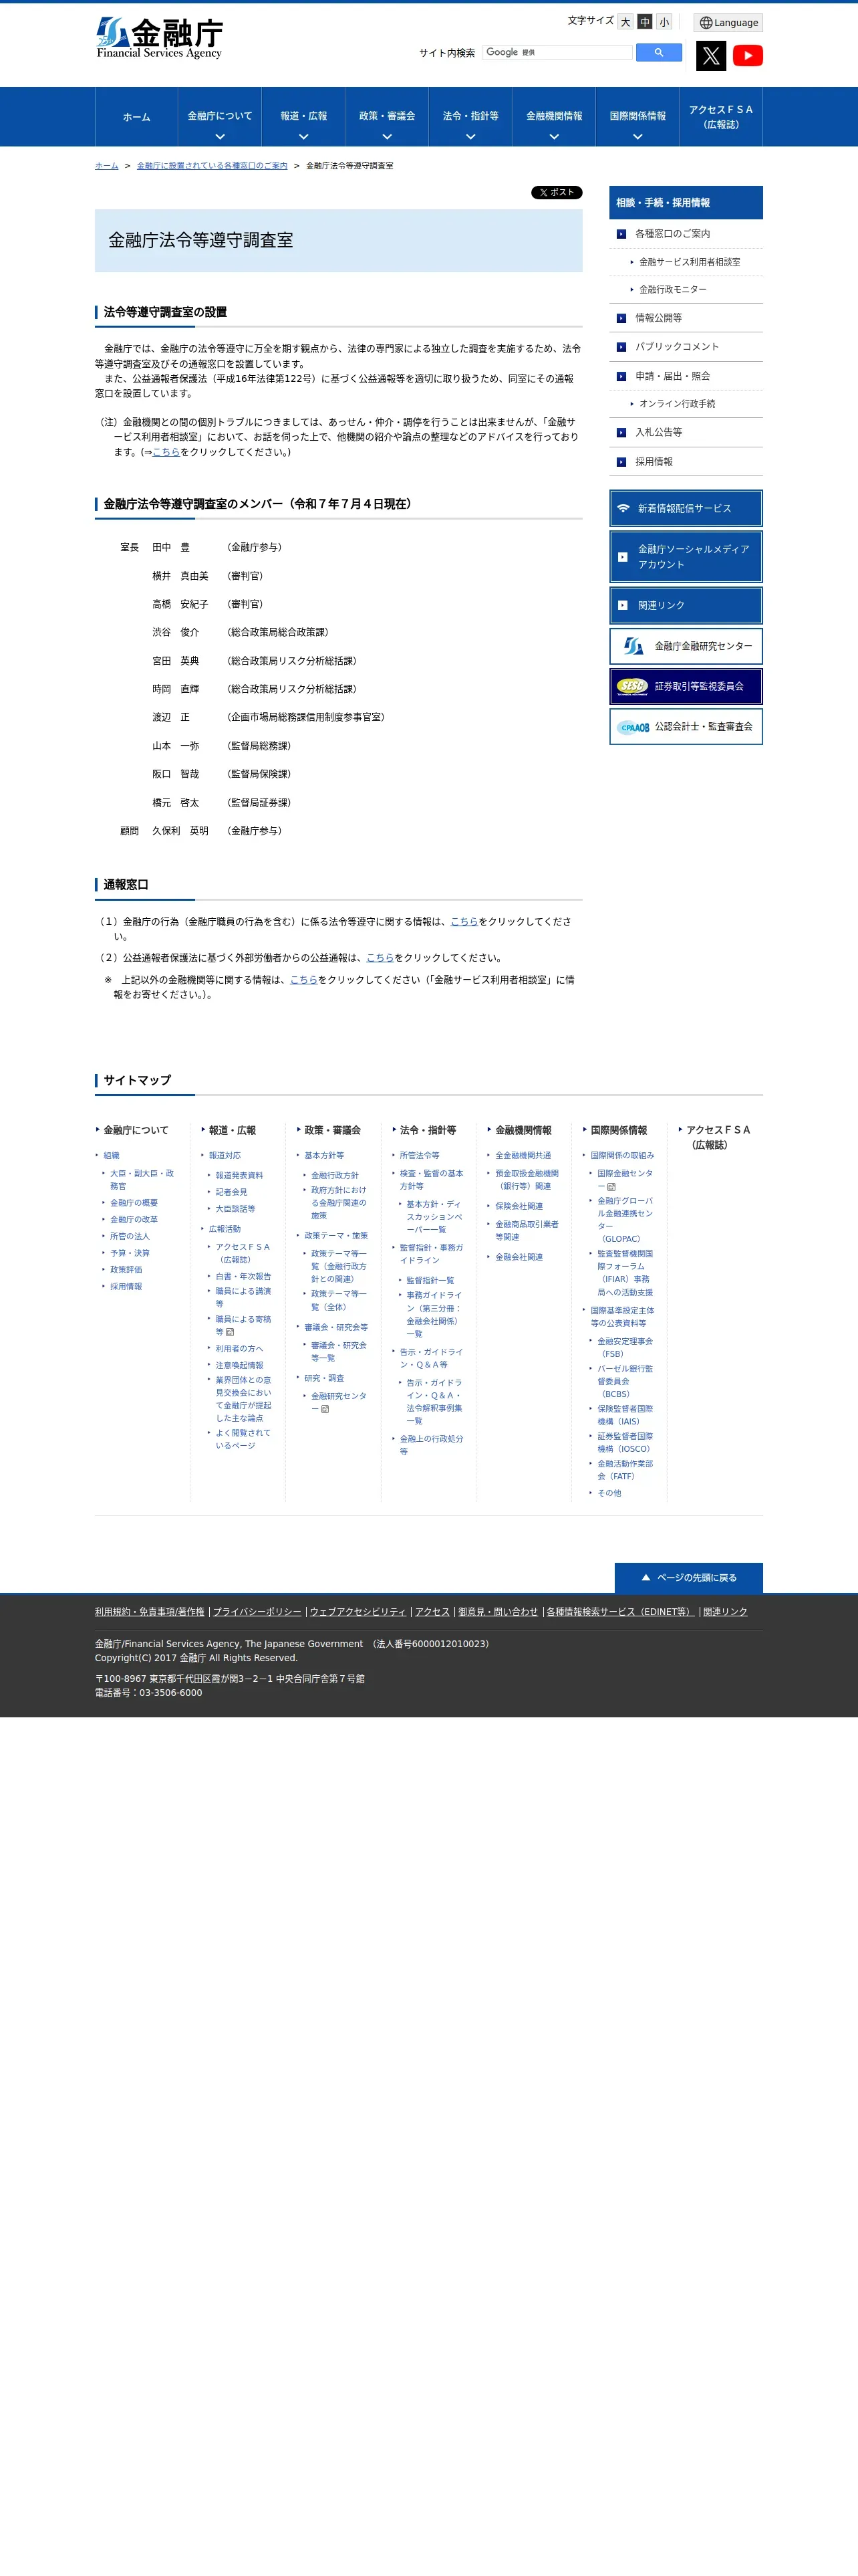Go to ホーム in main navigation
The height and width of the screenshot is (2576, 858).
(x=137, y=117)
